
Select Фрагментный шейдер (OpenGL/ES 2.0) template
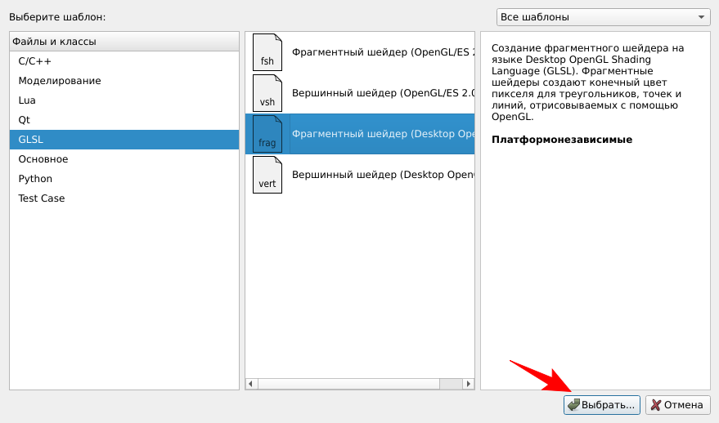(x=383, y=52)
